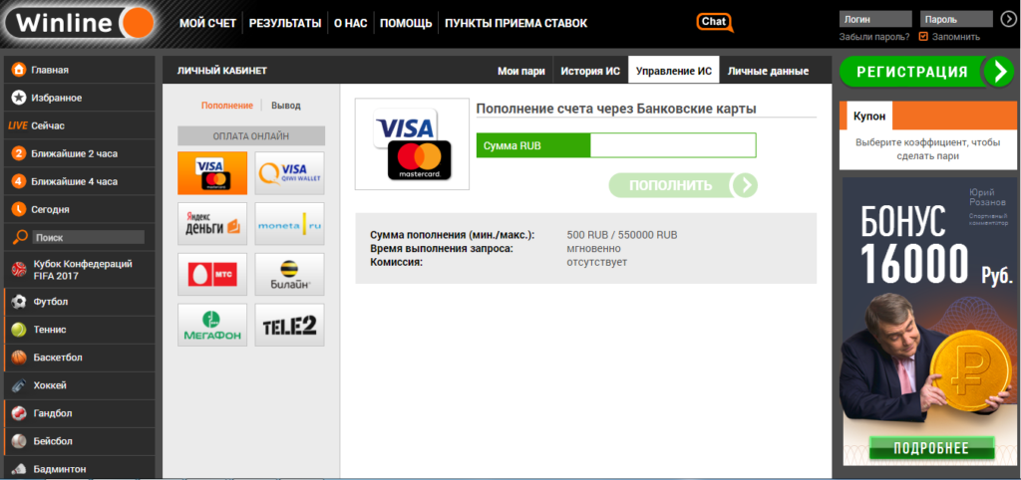
Task: Open ПОМОЩЬ menu
Action: point(406,24)
